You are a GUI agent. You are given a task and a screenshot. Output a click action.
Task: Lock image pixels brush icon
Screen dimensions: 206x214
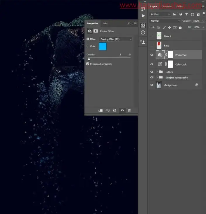[x=164, y=28]
